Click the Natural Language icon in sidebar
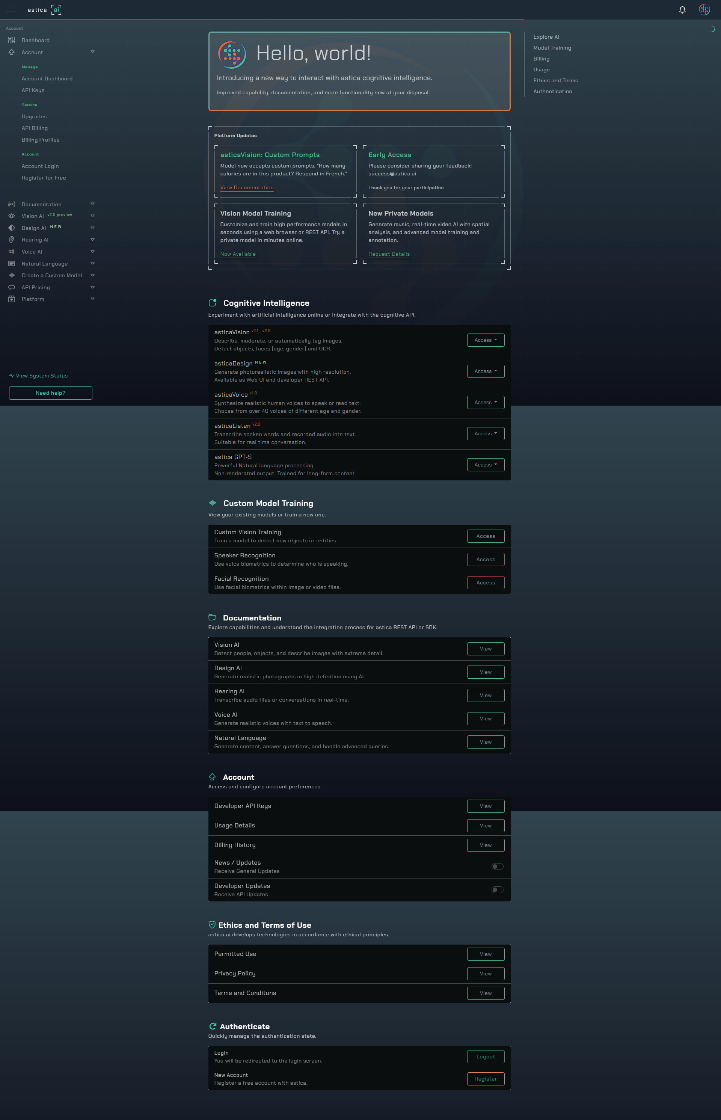Image resolution: width=721 pixels, height=1120 pixels. tap(12, 264)
